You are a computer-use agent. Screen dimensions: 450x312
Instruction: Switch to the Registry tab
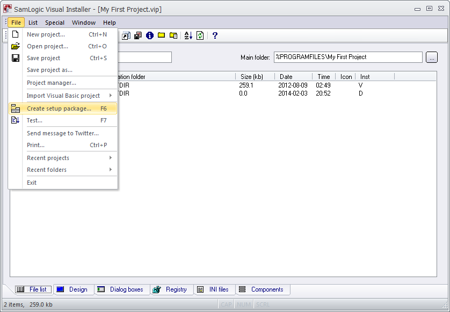[x=172, y=289]
